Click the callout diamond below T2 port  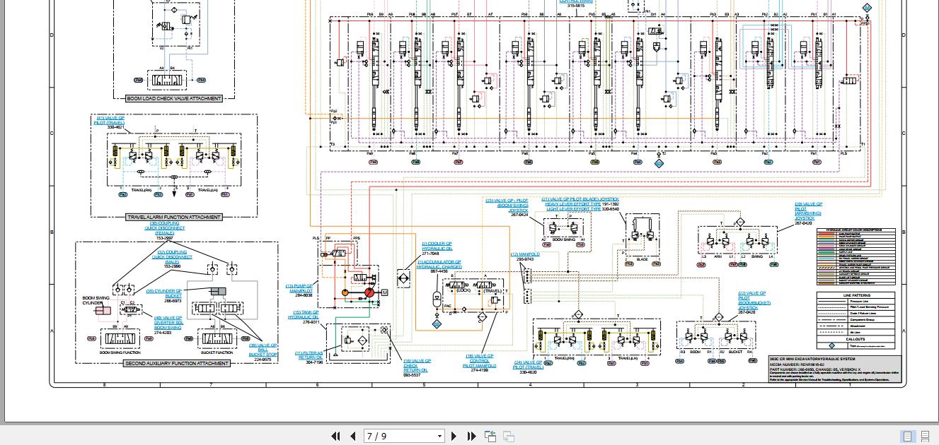[659, 163]
